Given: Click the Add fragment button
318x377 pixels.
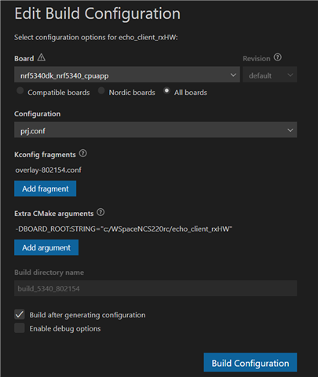Looking at the screenshot, I should pos(46,188).
